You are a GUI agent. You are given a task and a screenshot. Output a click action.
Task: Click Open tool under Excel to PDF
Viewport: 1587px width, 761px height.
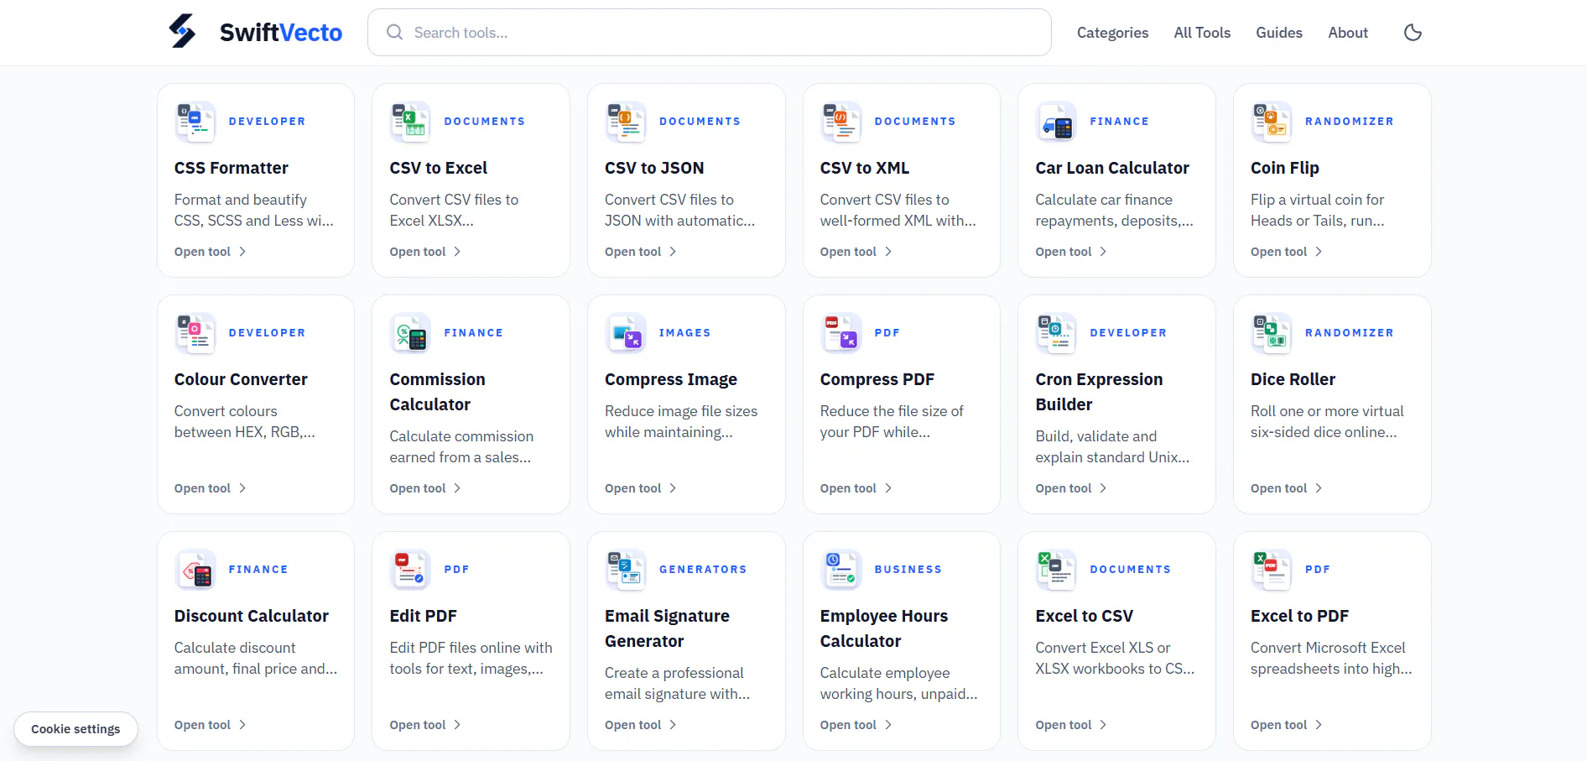(x=1286, y=725)
